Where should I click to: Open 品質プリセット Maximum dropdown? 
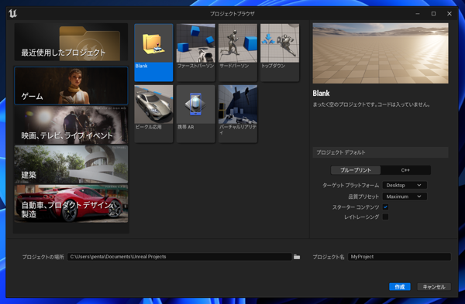405,196
